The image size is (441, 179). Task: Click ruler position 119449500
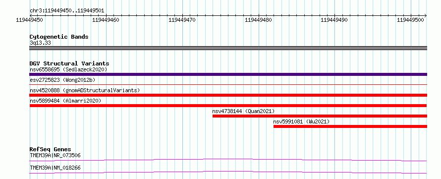(411, 20)
